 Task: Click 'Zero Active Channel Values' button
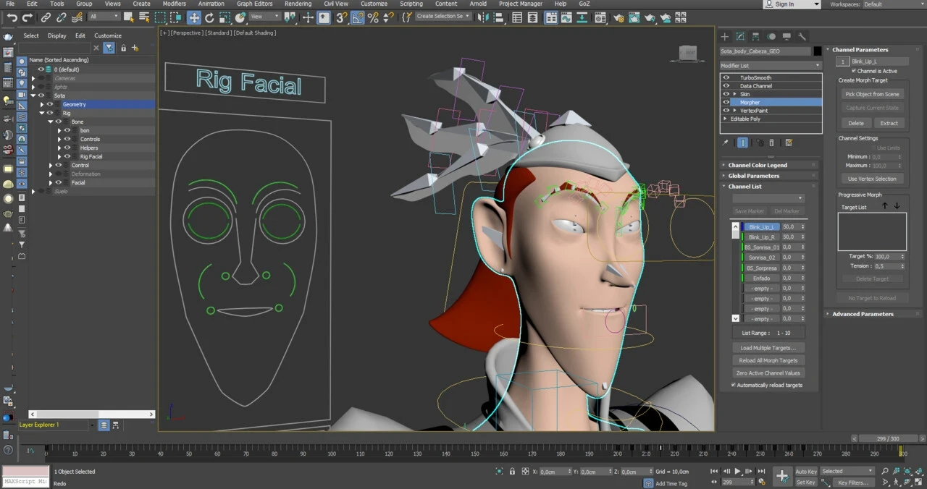[x=768, y=373]
